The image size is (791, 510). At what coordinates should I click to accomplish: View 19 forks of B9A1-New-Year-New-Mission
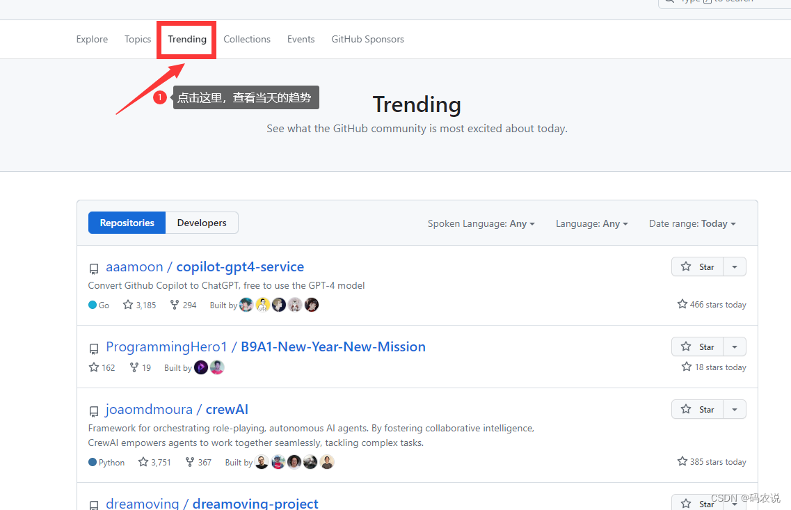[x=141, y=368]
